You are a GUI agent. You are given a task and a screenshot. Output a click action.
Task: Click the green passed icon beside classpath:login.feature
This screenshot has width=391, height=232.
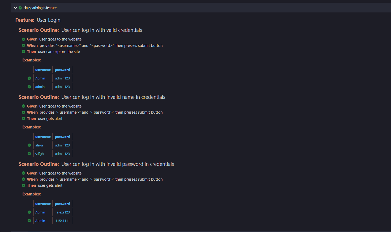[x=20, y=8]
